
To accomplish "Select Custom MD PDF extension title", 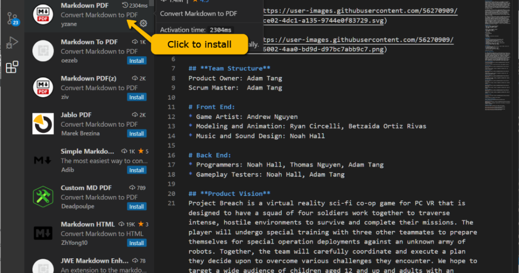I will point(86,188).
